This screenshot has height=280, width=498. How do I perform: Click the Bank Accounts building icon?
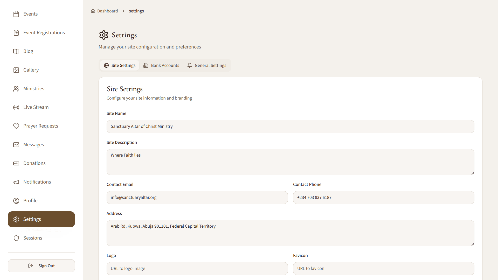click(x=146, y=65)
